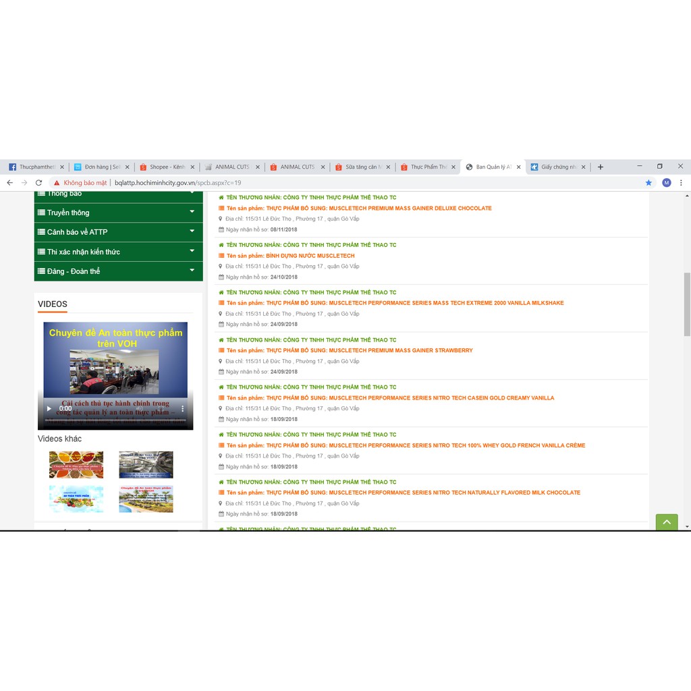This screenshot has width=691, height=691.
Task: Click the green scroll-to-top arrow button
Action: coord(667,522)
